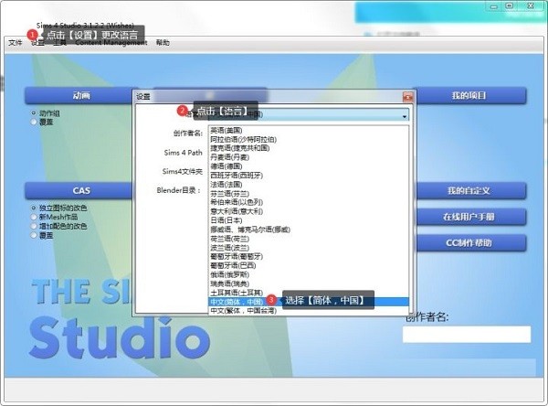Select the 动作组 radio button
The width and height of the screenshot is (548, 406).
[34, 113]
